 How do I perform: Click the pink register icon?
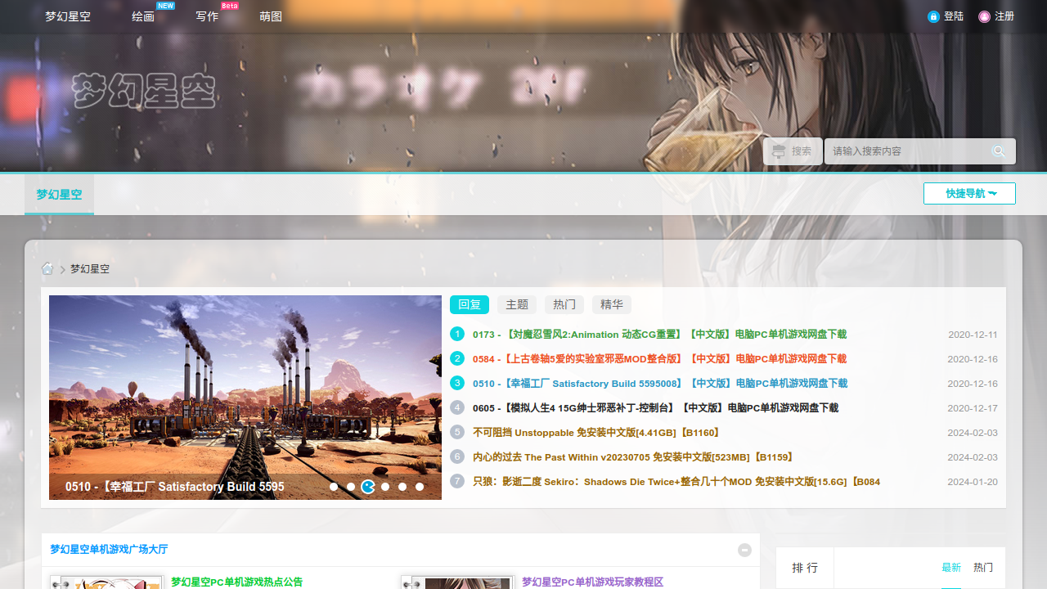pyautogui.click(x=984, y=16)
